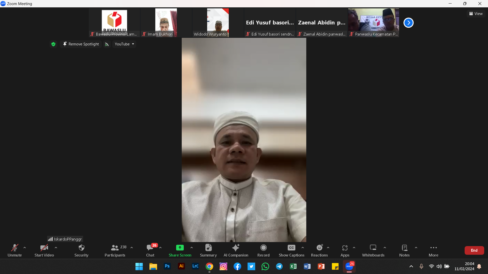
Task: Open WhatsApp from the taskbar
Action: point(265,266)
